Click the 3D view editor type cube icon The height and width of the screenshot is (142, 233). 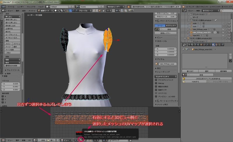tap(3, 11)
